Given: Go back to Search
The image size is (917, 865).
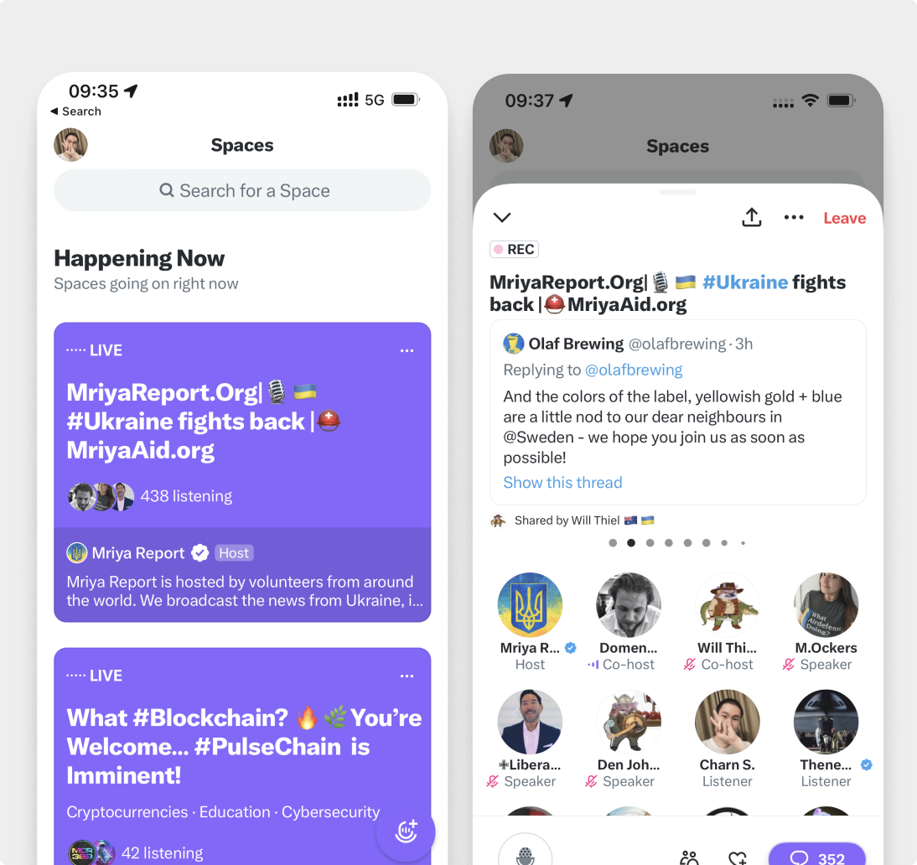Looking at the screenshot, I should click(76, 111).
